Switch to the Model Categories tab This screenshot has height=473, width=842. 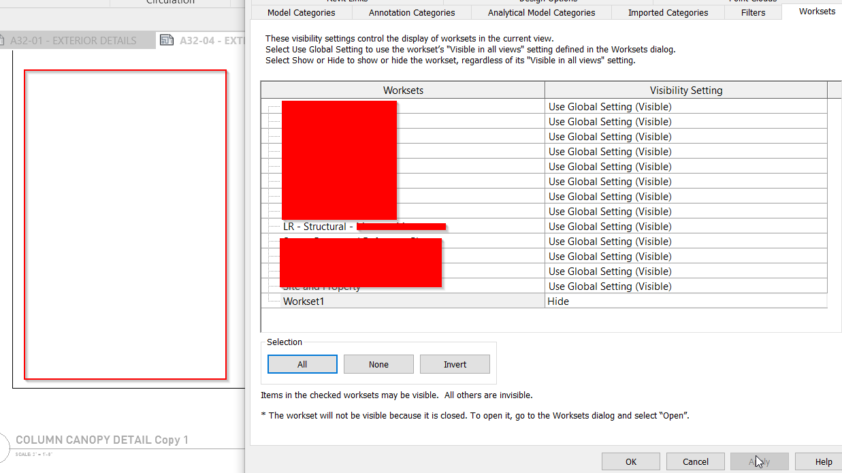302,12
